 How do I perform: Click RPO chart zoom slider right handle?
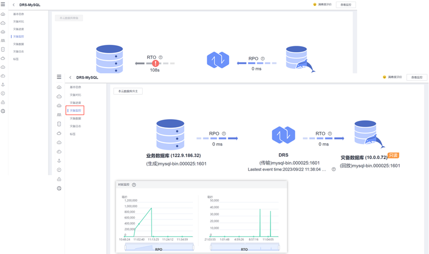[193, 248]
